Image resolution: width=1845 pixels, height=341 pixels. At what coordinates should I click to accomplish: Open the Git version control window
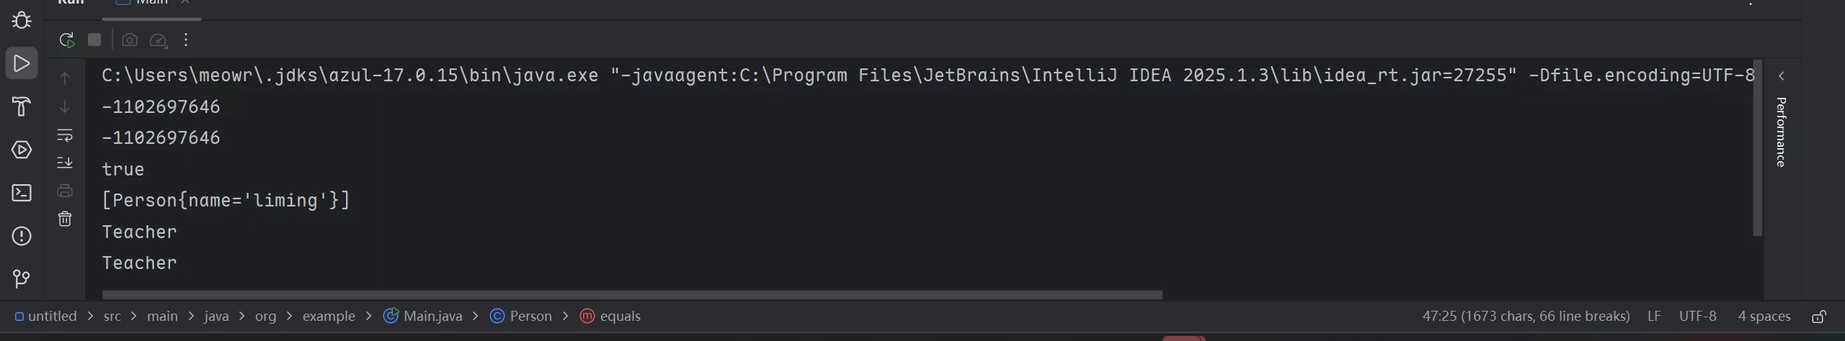[x=22, y=278]
